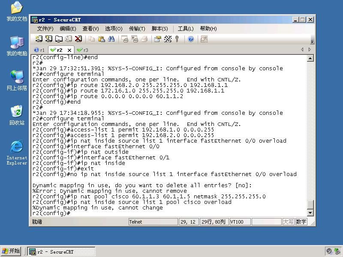Click the Paste clipboard icon

point(101,39)
